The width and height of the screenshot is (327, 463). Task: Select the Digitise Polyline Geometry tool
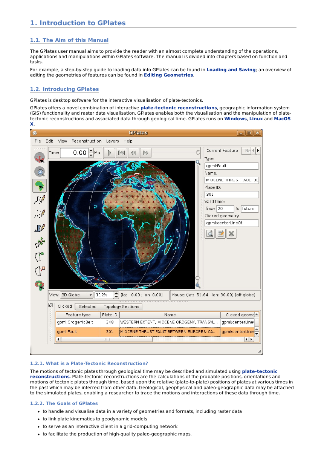point(40,200)
